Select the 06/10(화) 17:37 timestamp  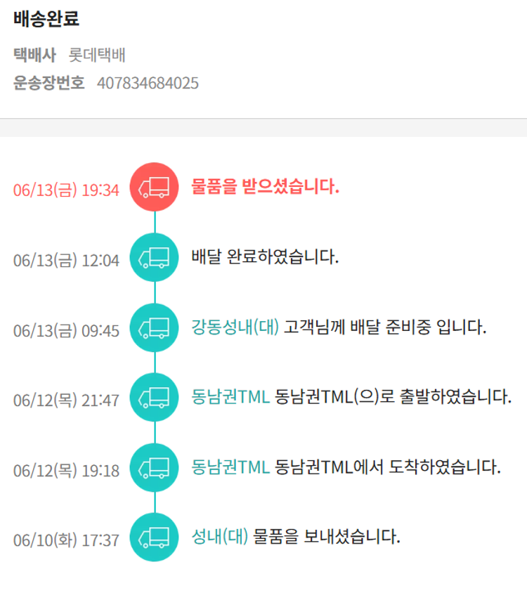(x=66, y=540)
